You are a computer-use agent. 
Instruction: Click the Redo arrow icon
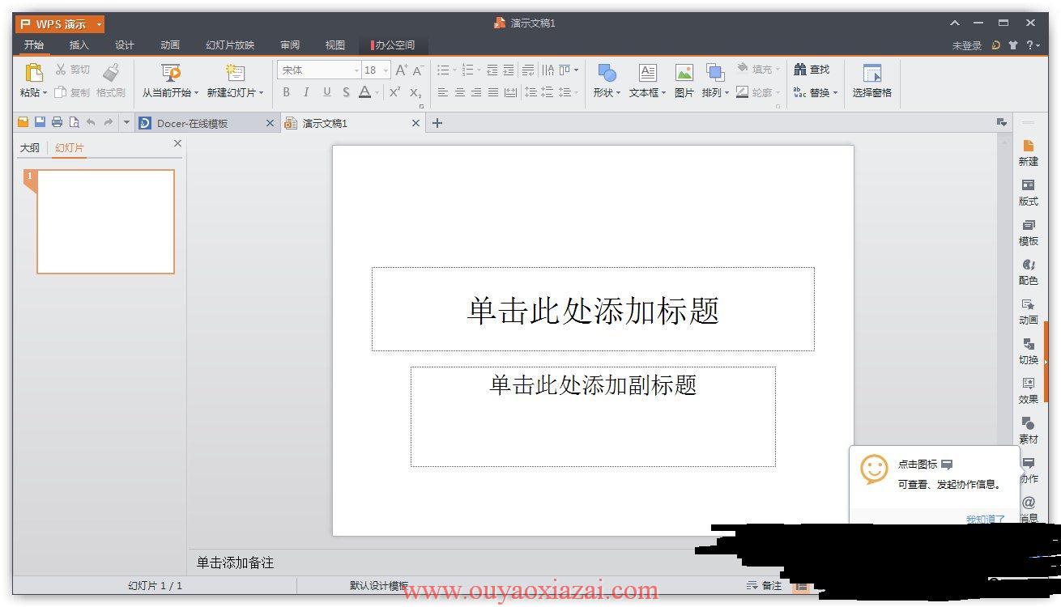[108, 122]
